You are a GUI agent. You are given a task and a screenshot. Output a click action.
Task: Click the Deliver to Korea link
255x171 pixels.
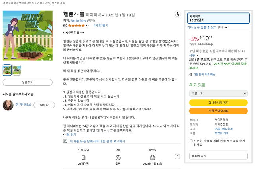pos(204,75)
